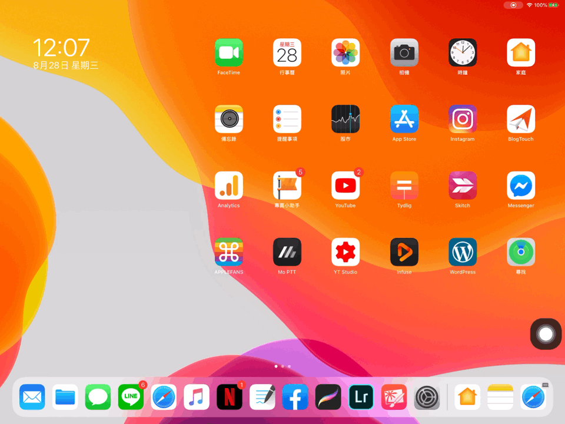Open the 相機 Camera app
This screenshot has height=424, width=565.
pyautogui.click(x=404, y=52)
